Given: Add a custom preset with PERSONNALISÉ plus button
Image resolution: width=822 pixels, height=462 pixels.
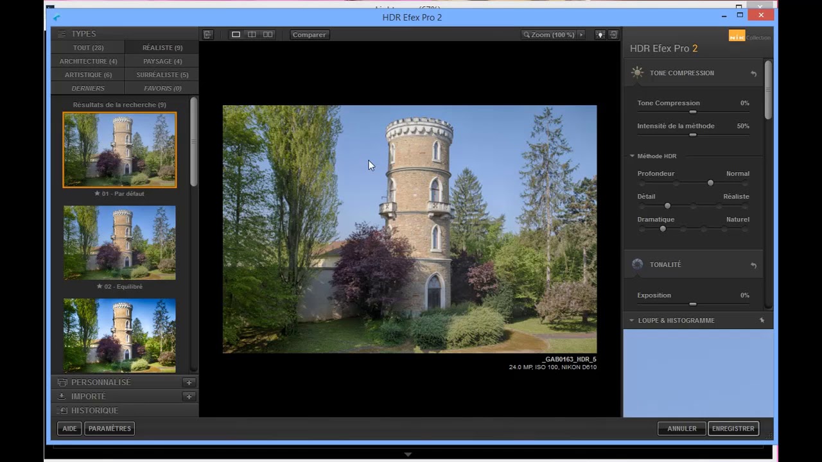Looking at the screenshot, I should click(189, 382).
